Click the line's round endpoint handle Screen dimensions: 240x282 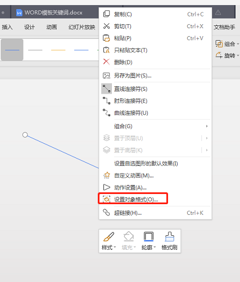point(25,135)
